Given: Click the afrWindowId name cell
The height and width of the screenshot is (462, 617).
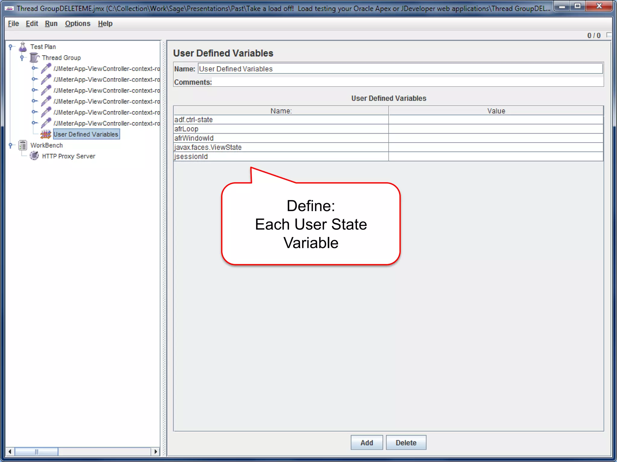Looking at the screenshot, I should point(281,138).
